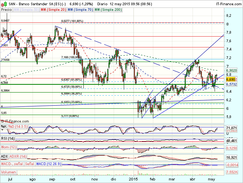Click the sep marker on time axis
The image size is (243, 183).
point(52,179)
